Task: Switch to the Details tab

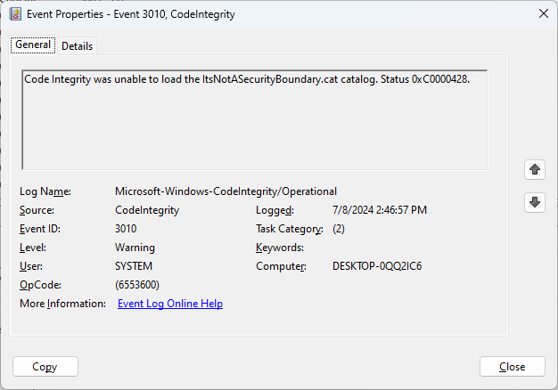Action: (x=77, y=46)
